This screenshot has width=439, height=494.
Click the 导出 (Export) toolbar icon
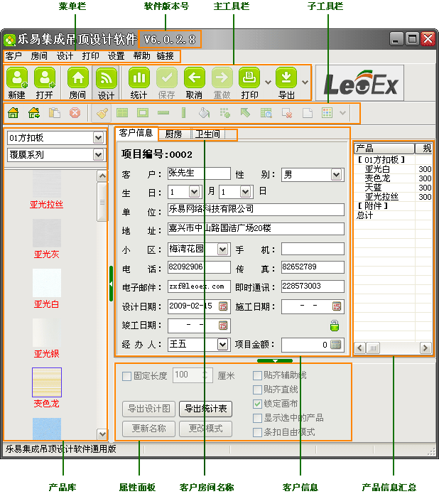tap(286, 78)
